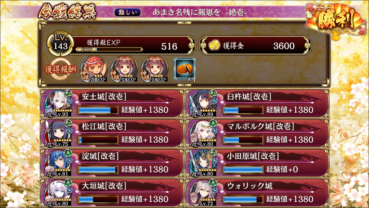Click the 安土城[改壱] character portrait
This screenshot has width=369, height=208.
[x=58, y=103]
